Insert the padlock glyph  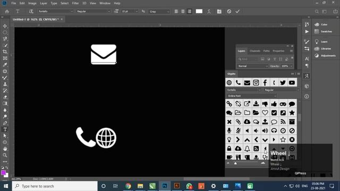click(x=229, y=149)
